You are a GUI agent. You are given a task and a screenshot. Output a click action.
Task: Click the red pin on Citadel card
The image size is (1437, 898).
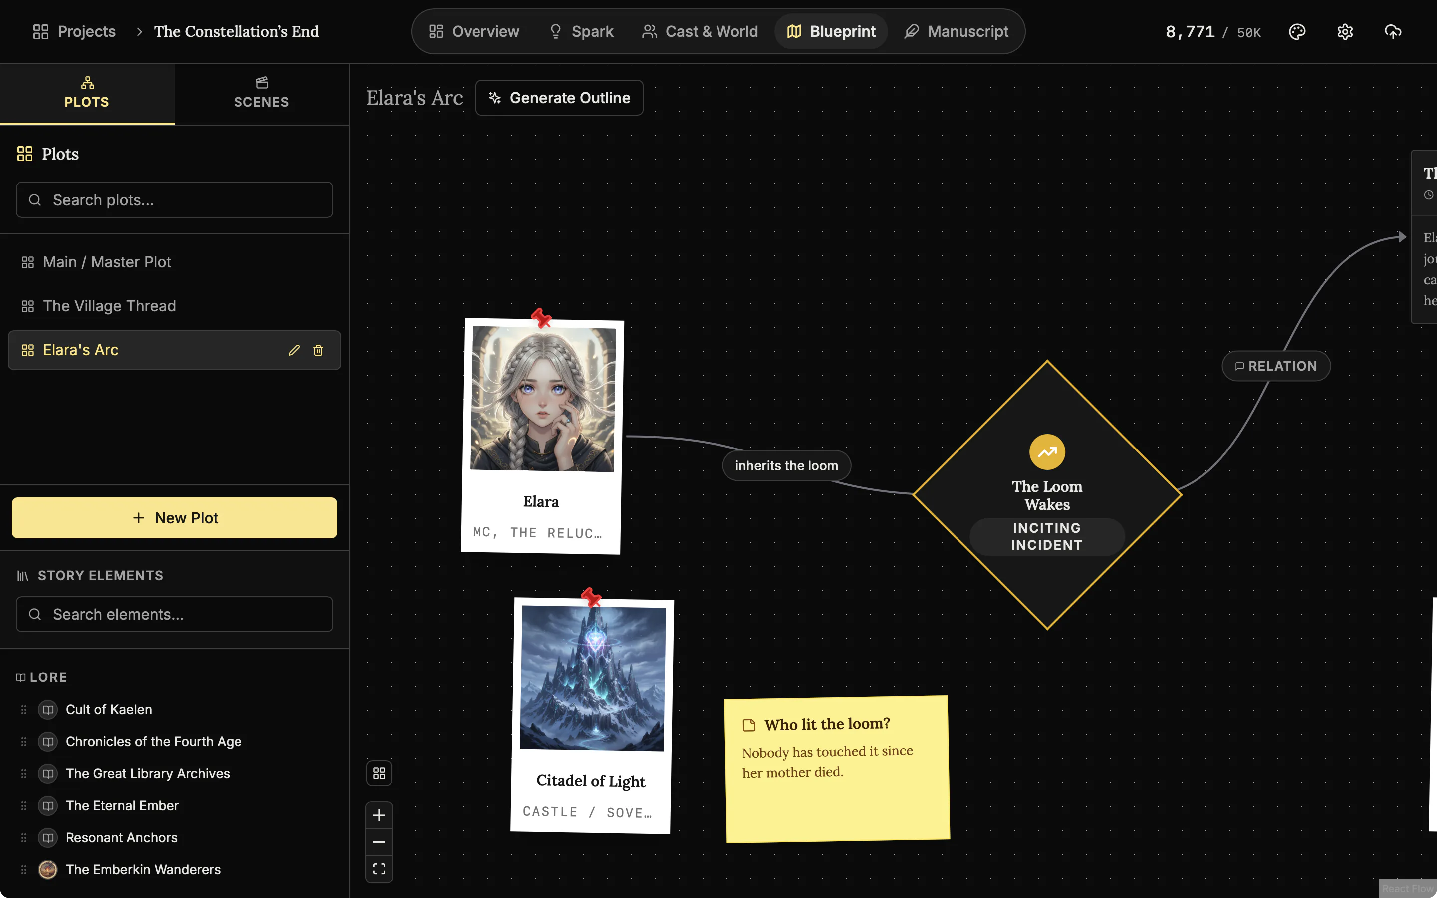coord(591,597)
